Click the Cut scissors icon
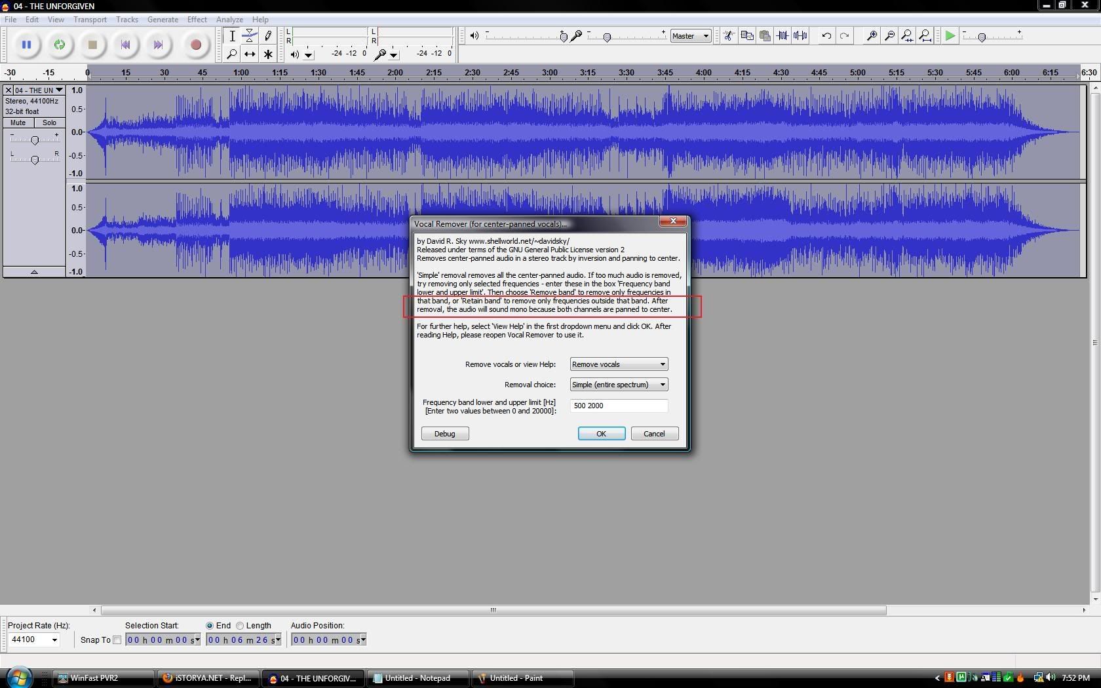 click(x=729, y=36)
